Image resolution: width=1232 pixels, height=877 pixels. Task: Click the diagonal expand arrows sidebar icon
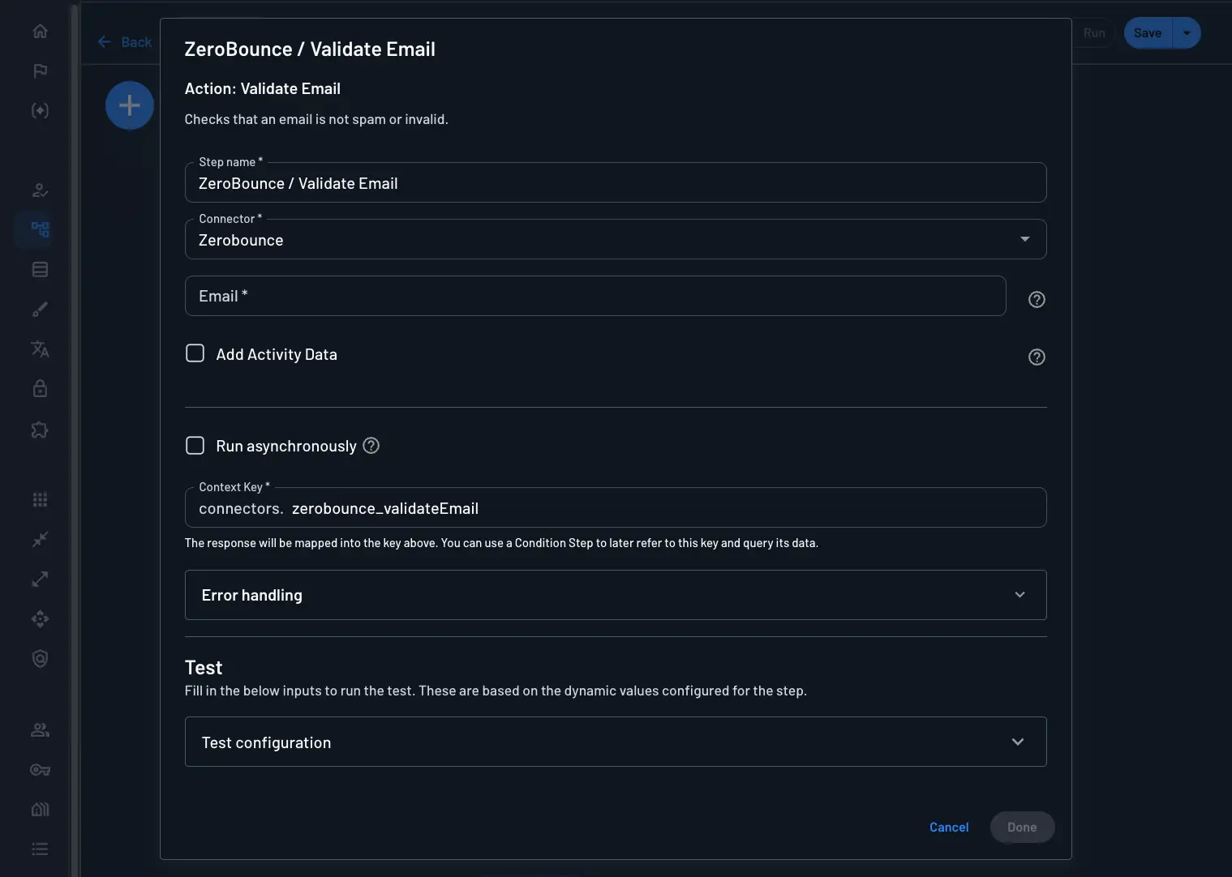[x=40, y=579]
